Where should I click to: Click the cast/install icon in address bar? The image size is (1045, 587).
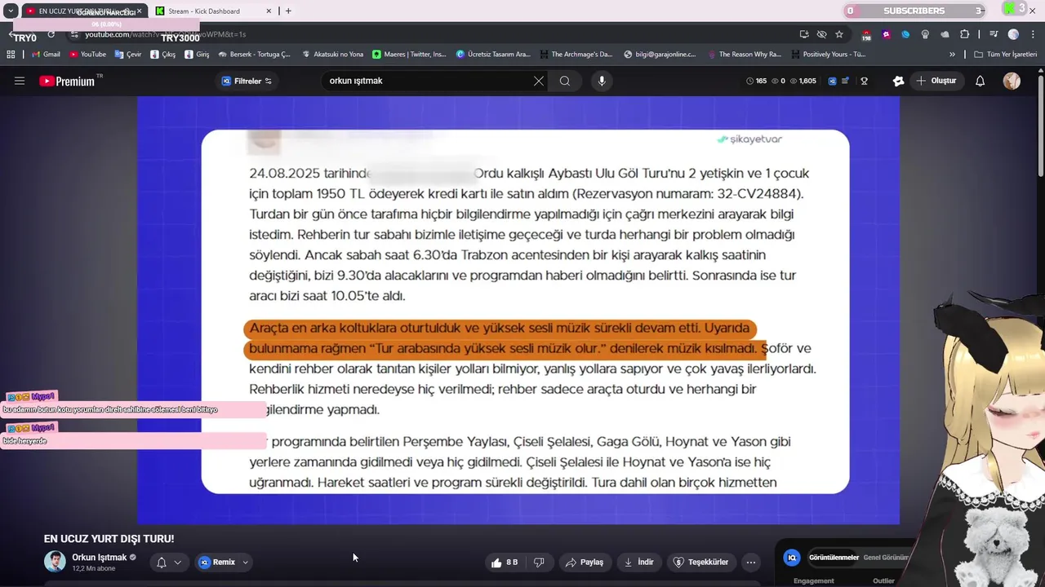(804, 34)
